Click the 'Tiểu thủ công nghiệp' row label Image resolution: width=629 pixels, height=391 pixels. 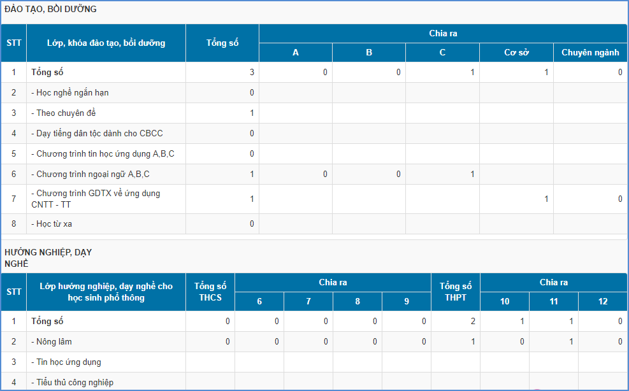click(x=72, y=383)
